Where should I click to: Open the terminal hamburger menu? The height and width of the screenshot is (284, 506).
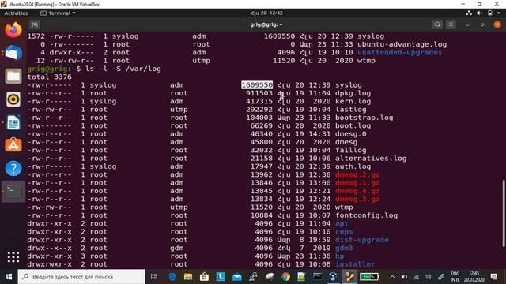click(451, 24)
